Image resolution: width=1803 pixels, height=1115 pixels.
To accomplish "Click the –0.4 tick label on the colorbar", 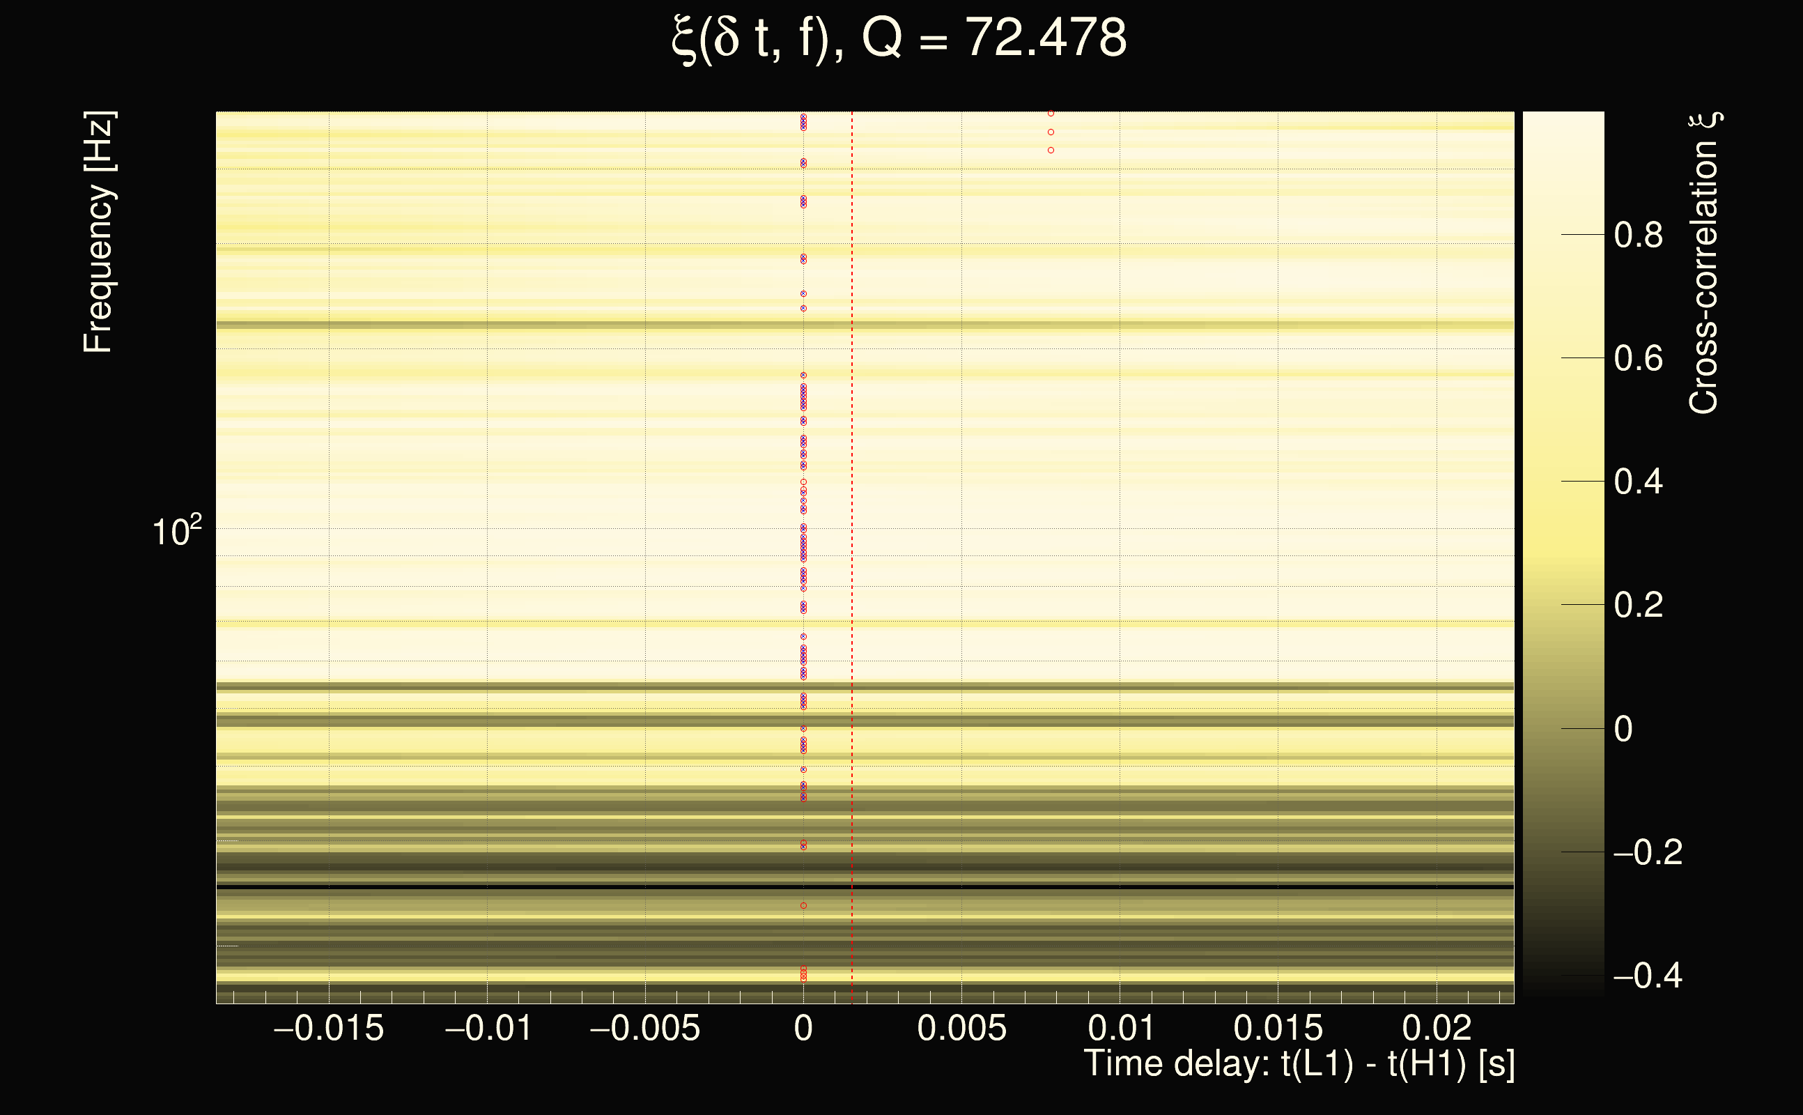I will [x=1648, y=976].
